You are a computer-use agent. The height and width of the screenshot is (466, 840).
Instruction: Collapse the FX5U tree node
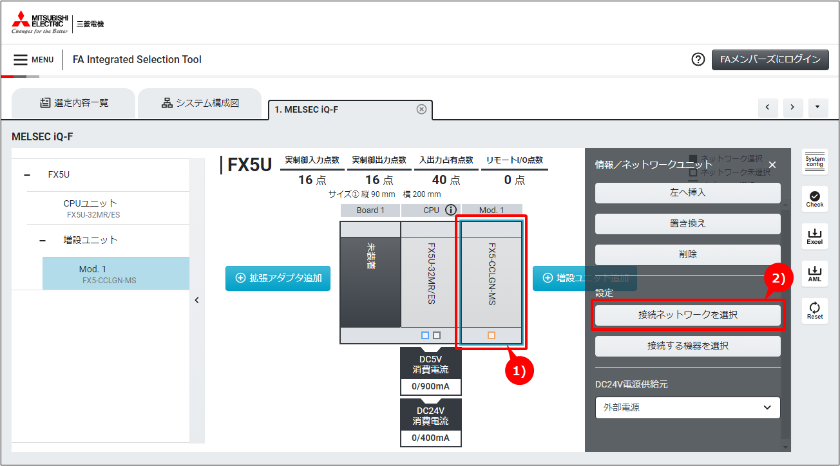[27, 174]
